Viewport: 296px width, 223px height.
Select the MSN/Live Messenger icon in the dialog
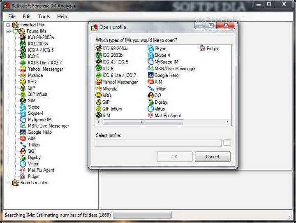click(x=150, y=68)
